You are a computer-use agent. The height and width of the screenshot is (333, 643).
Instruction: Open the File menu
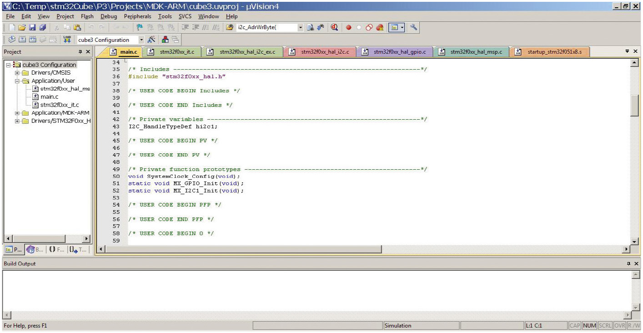[10, 16]
